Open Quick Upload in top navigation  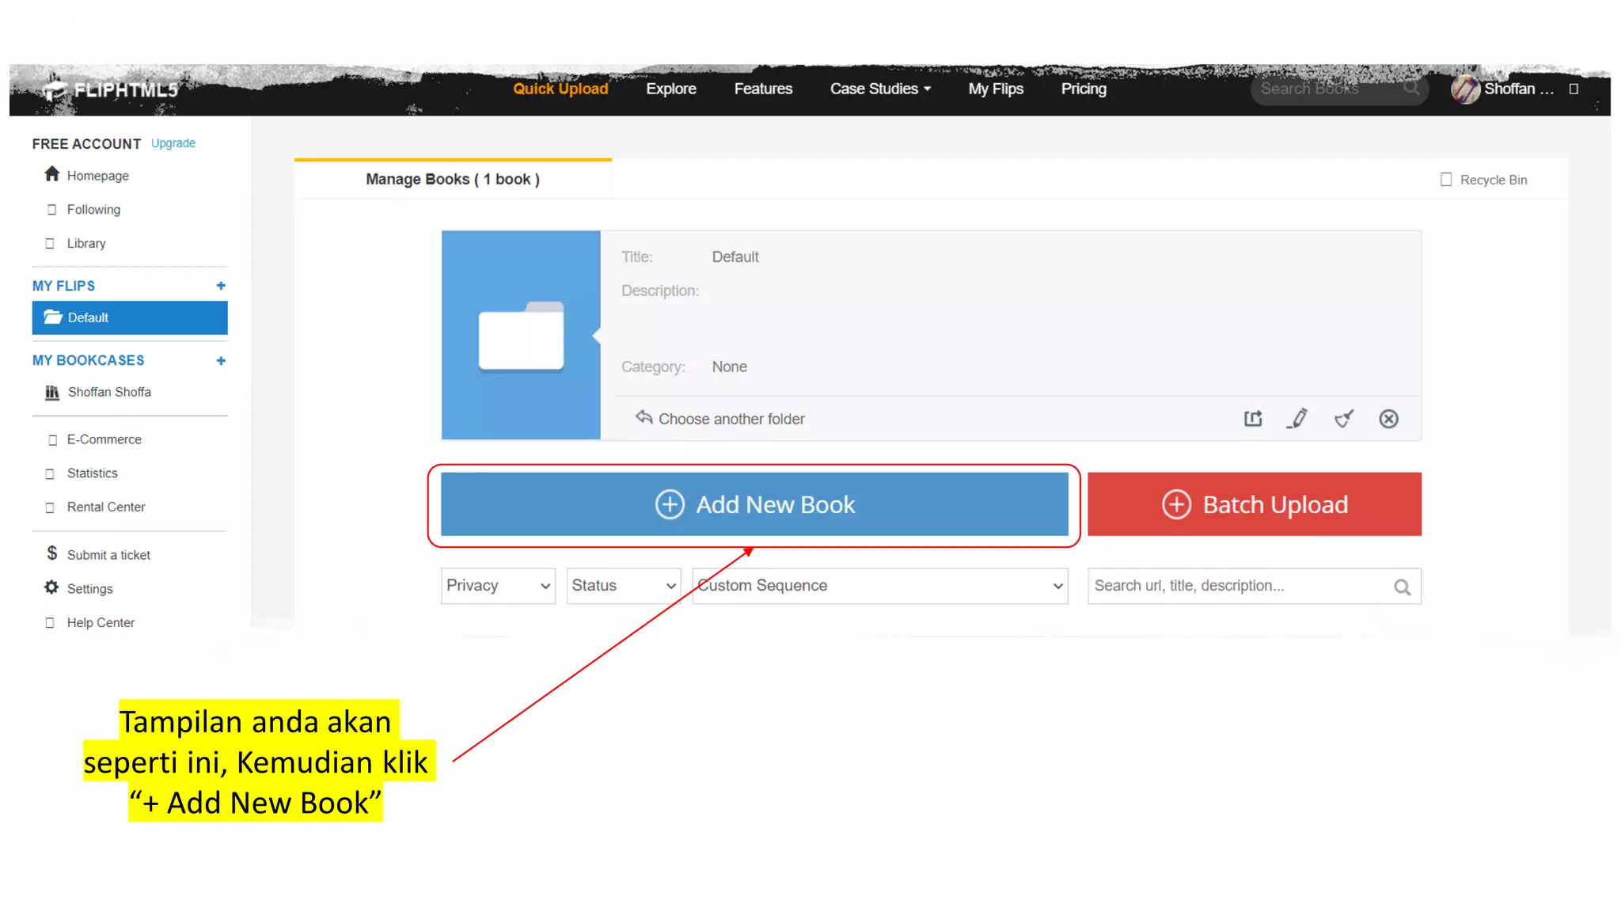(x=560, y=89)
